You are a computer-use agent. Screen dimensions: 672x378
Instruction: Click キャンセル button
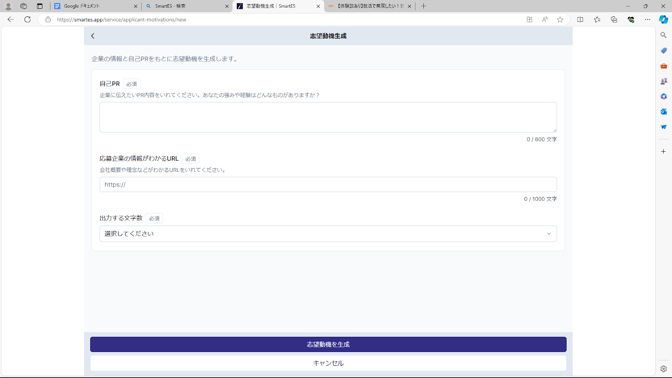point(328,363)
